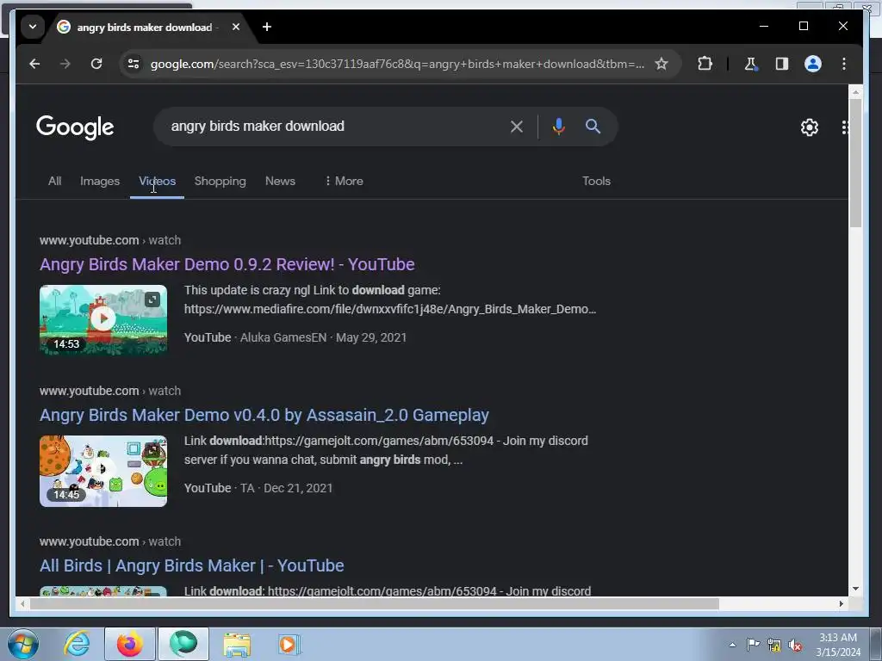Play the 14:53 video thumbnail
Image resolution: width=882 pixels, height=661 pixels.
103,319
